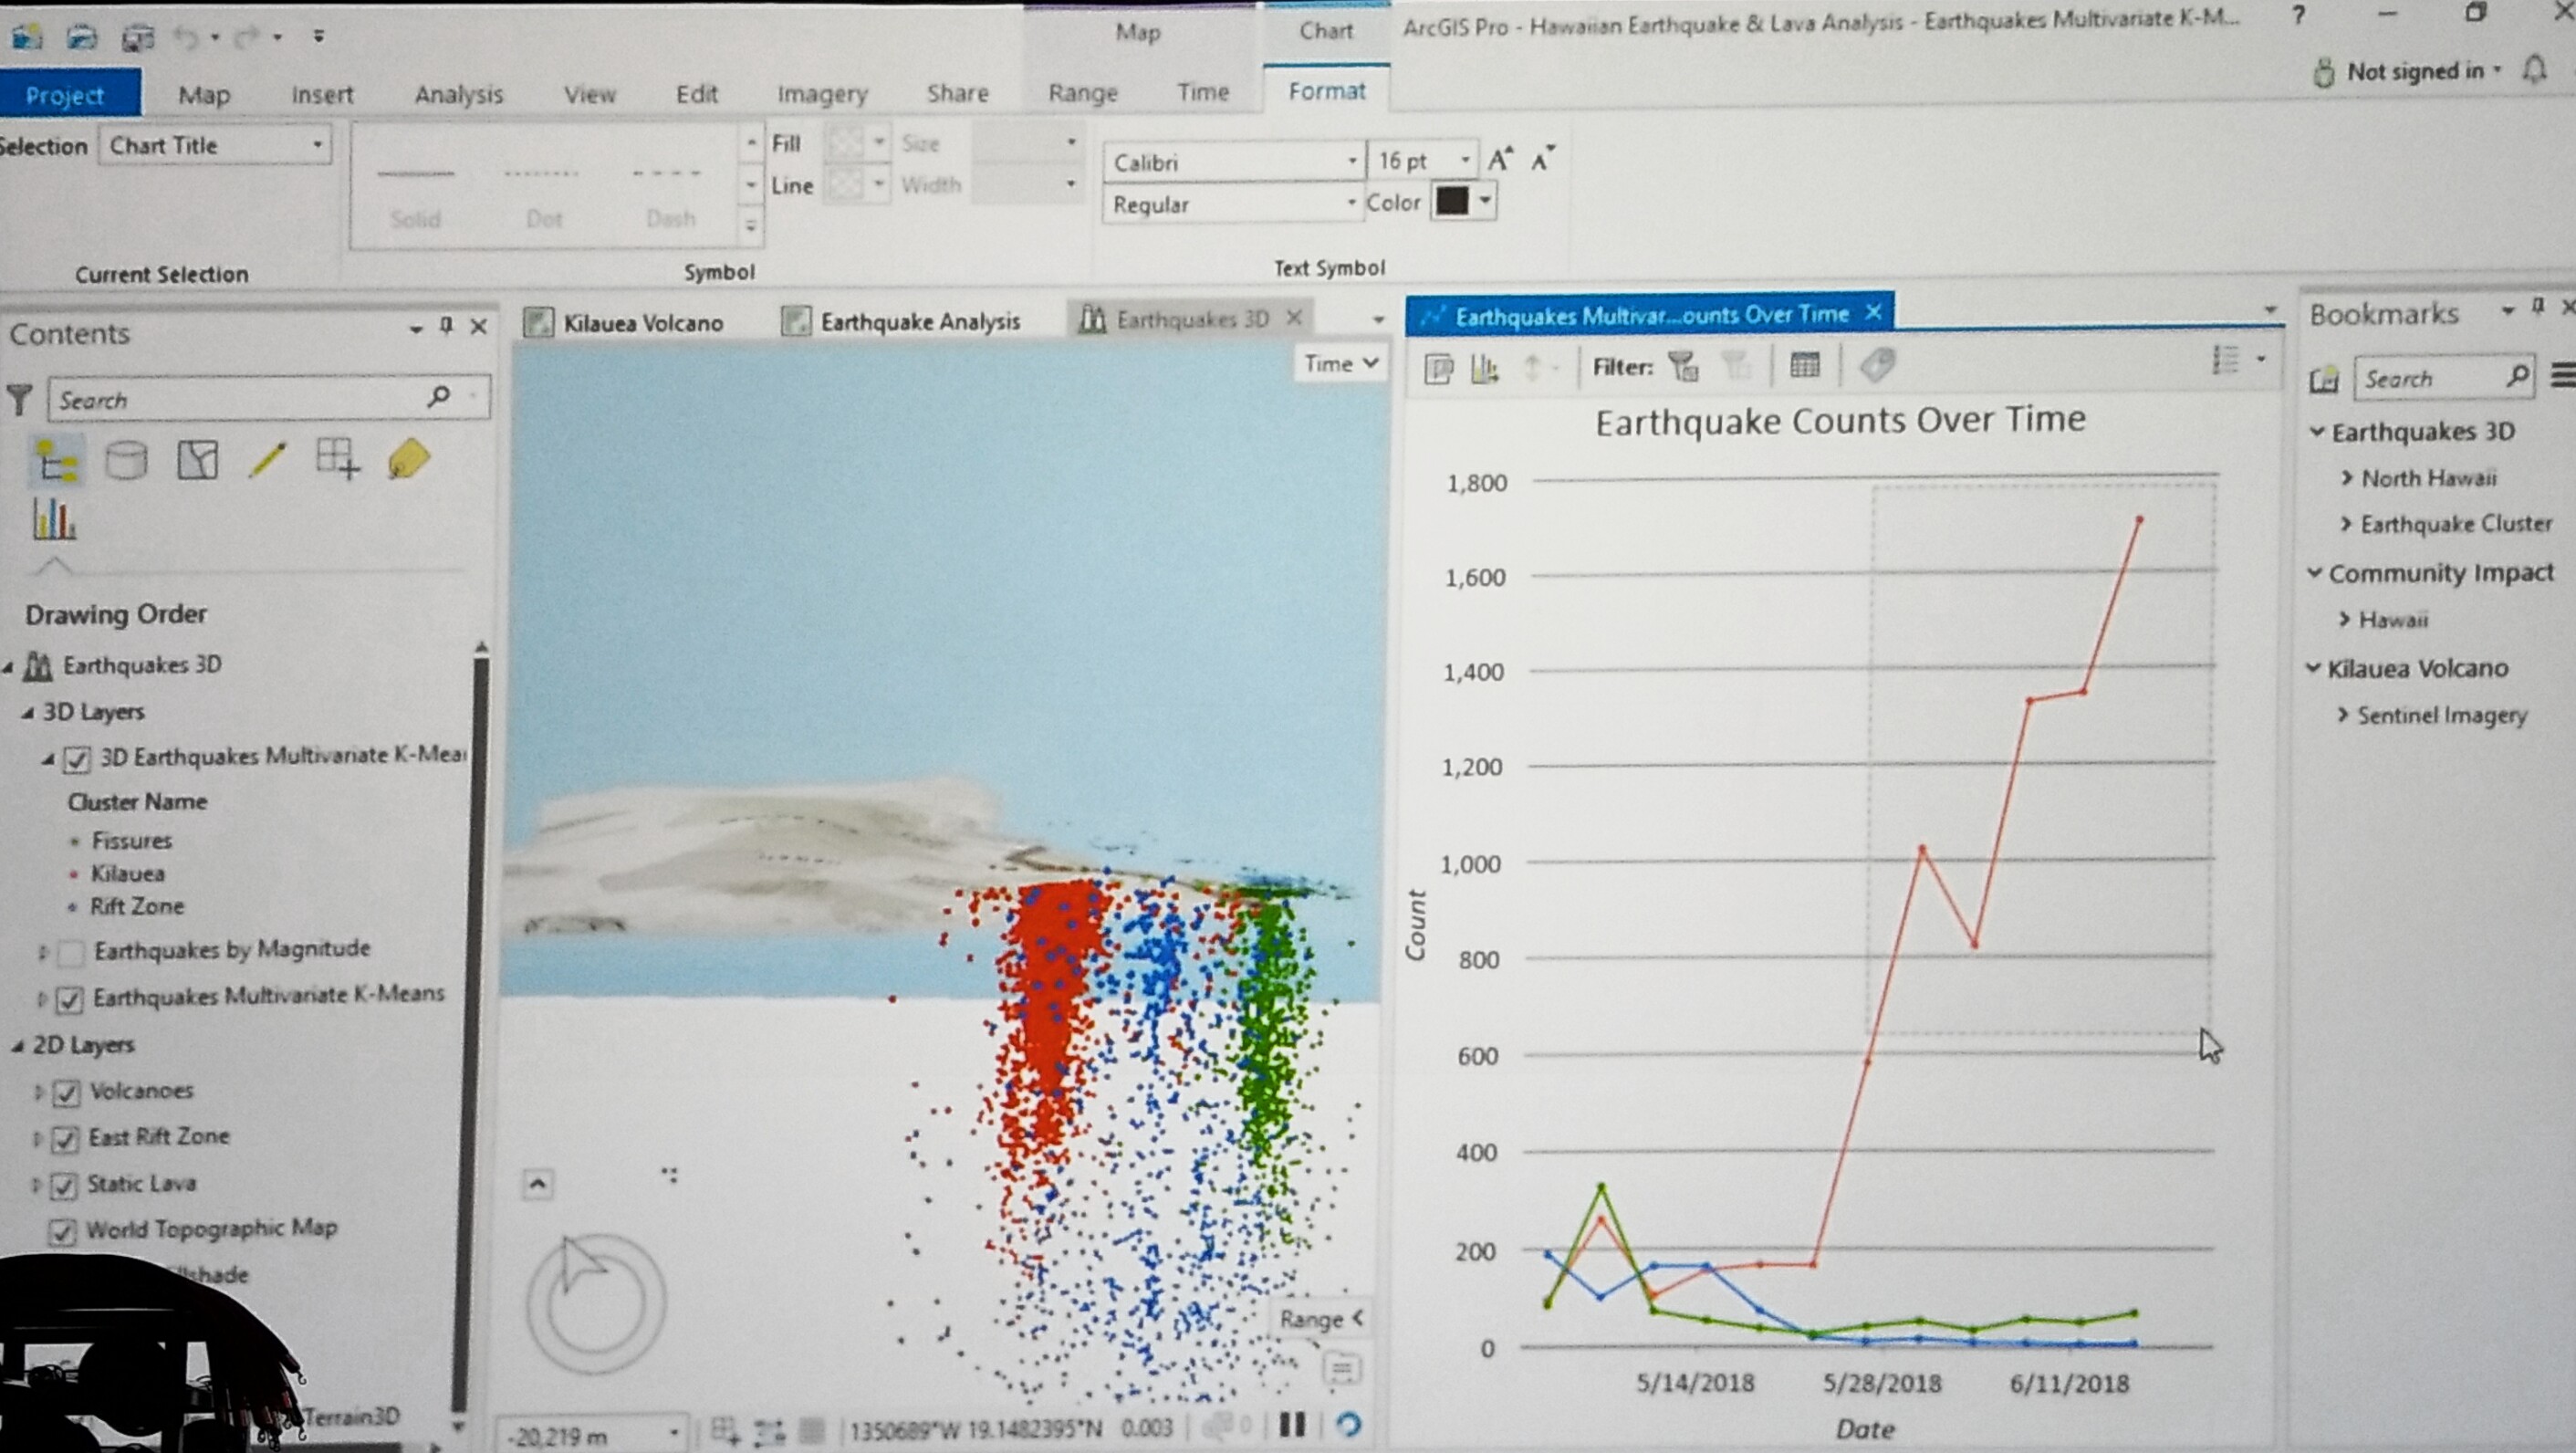2576x1453 pixels.
Task: Click the refresh icon in map status bar
Action: click(x=1348, y=1424)
